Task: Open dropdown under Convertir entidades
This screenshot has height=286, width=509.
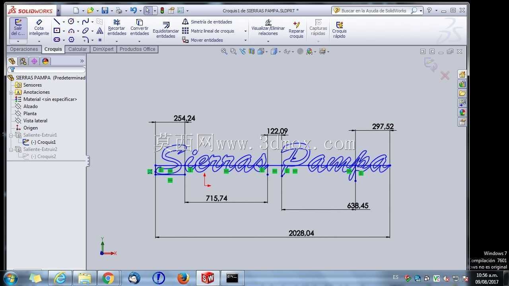Action: (139, 41)
